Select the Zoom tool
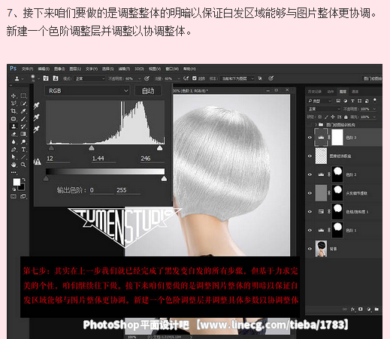Screen dimensions: 390x339 [23, 165]
